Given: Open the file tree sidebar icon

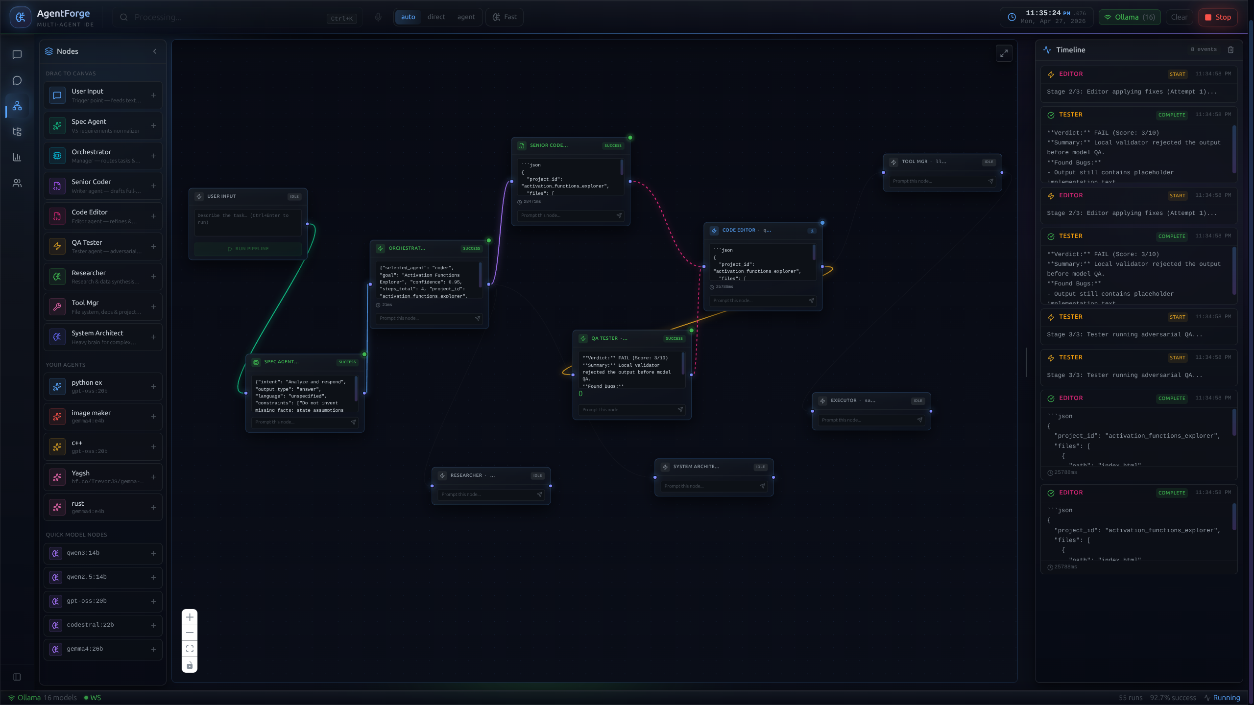Looking at the screenshot, I should pos(17,132).
